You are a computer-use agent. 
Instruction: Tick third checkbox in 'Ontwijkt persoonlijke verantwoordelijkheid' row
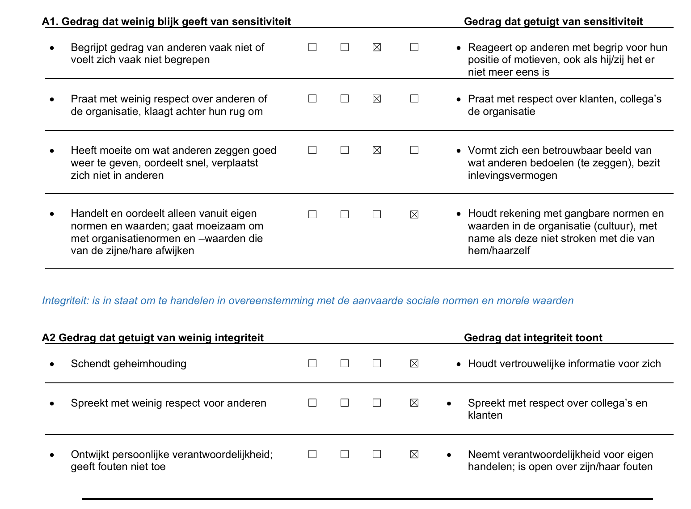point(377,454)
